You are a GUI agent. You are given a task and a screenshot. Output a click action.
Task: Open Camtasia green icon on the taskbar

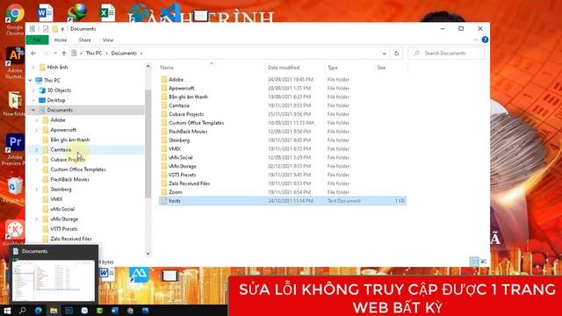99,311
